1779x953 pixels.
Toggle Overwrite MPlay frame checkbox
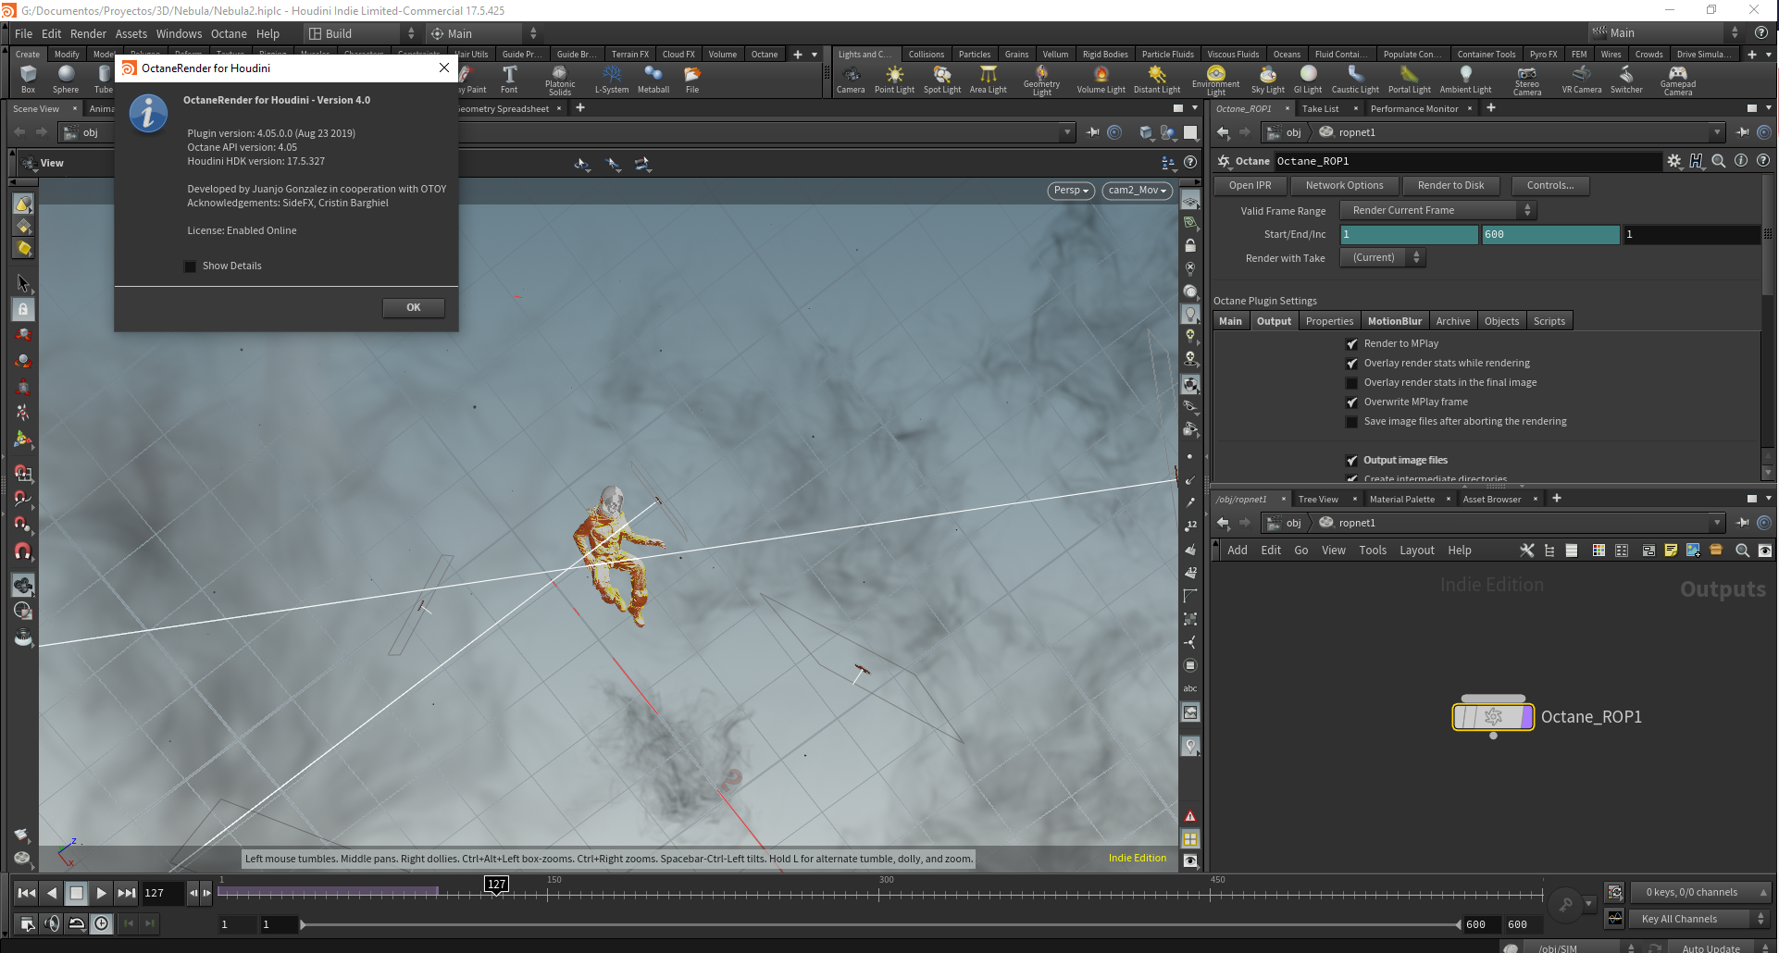click(x=1351, y=402)
